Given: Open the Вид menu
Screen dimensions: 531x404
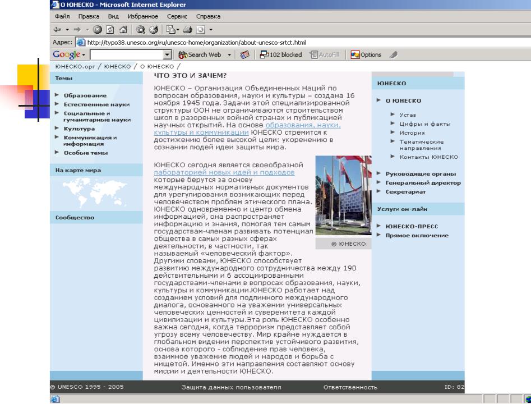Looking at the screenshot, I should pos(113,16).
